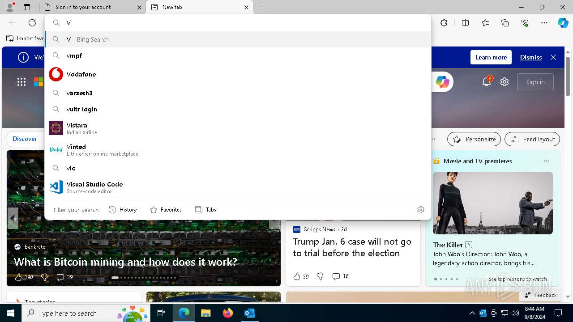Viewport: 573px width, 322px height.
Task: Like the Trump Jan. 6 story
Action: (x=301, y=276)
